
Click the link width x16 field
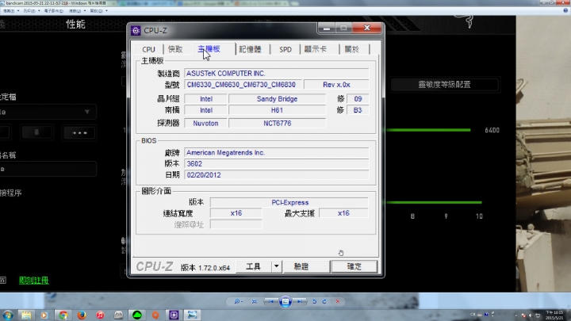tap(236, 213)
